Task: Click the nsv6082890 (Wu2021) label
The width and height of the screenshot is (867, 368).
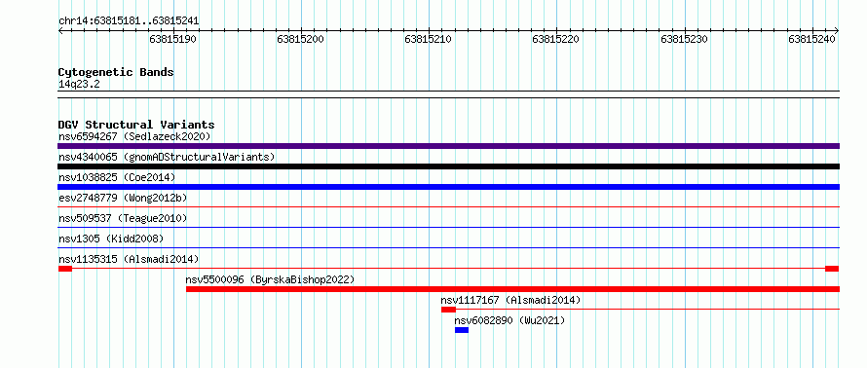Action: point(509,320)
